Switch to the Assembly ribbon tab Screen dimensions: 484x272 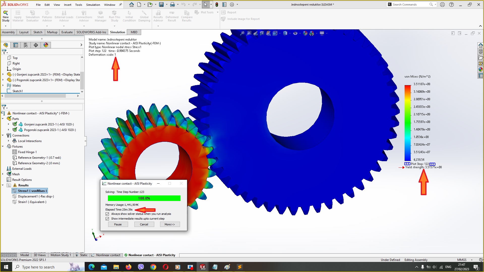click(9, 32)
